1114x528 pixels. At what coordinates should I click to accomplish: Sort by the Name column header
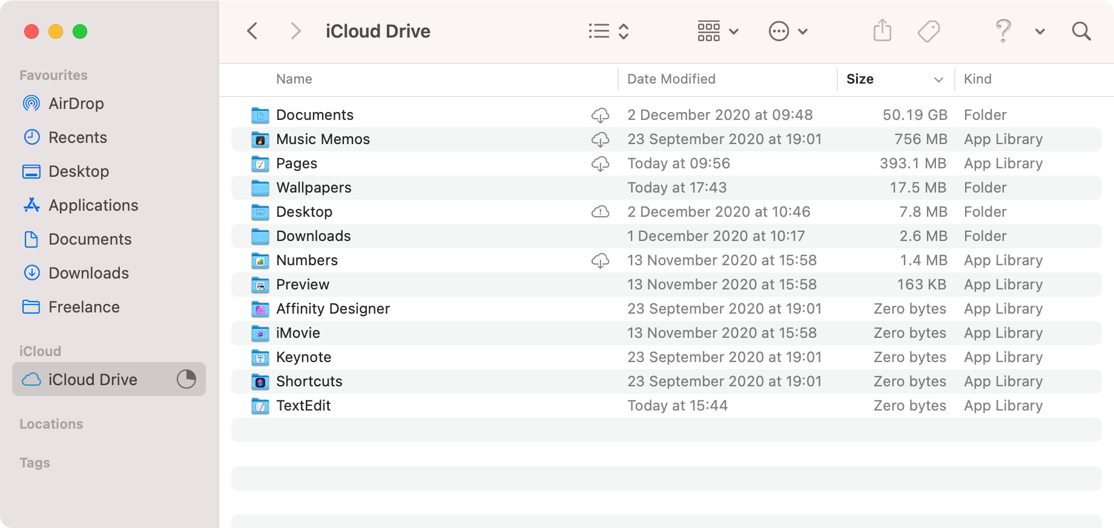click(x=294, y=79)
